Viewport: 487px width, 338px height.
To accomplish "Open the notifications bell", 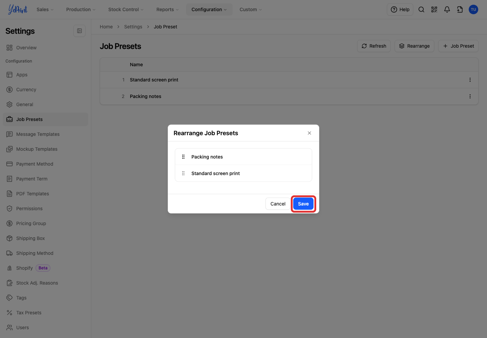I will click(x=447, y=9).
